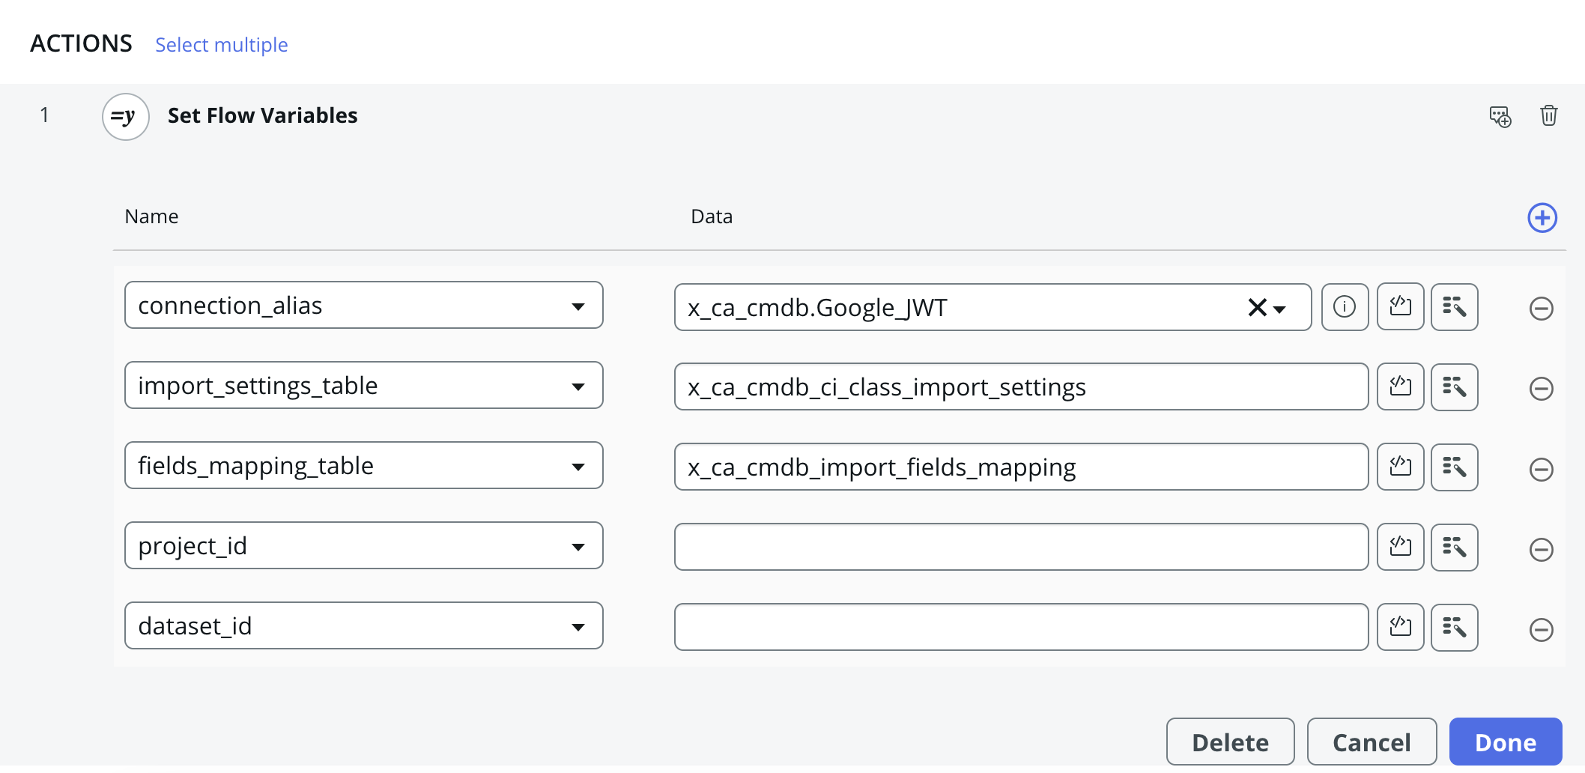Expand the Google_JWT value dropdown caret

point(1279,309)
